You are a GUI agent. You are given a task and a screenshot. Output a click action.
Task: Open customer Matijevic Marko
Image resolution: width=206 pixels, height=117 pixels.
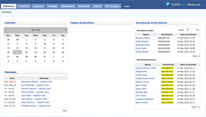point(143,38)
